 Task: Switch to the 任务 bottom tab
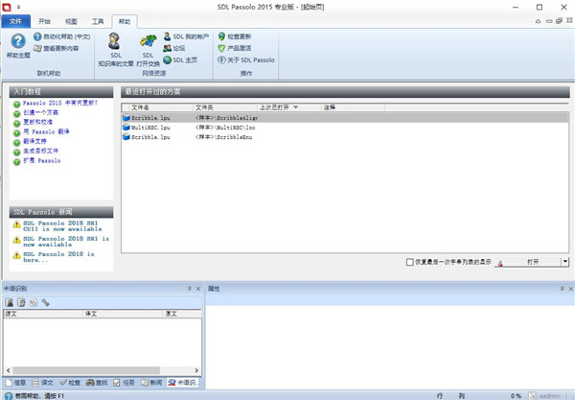tap(125, 383)
